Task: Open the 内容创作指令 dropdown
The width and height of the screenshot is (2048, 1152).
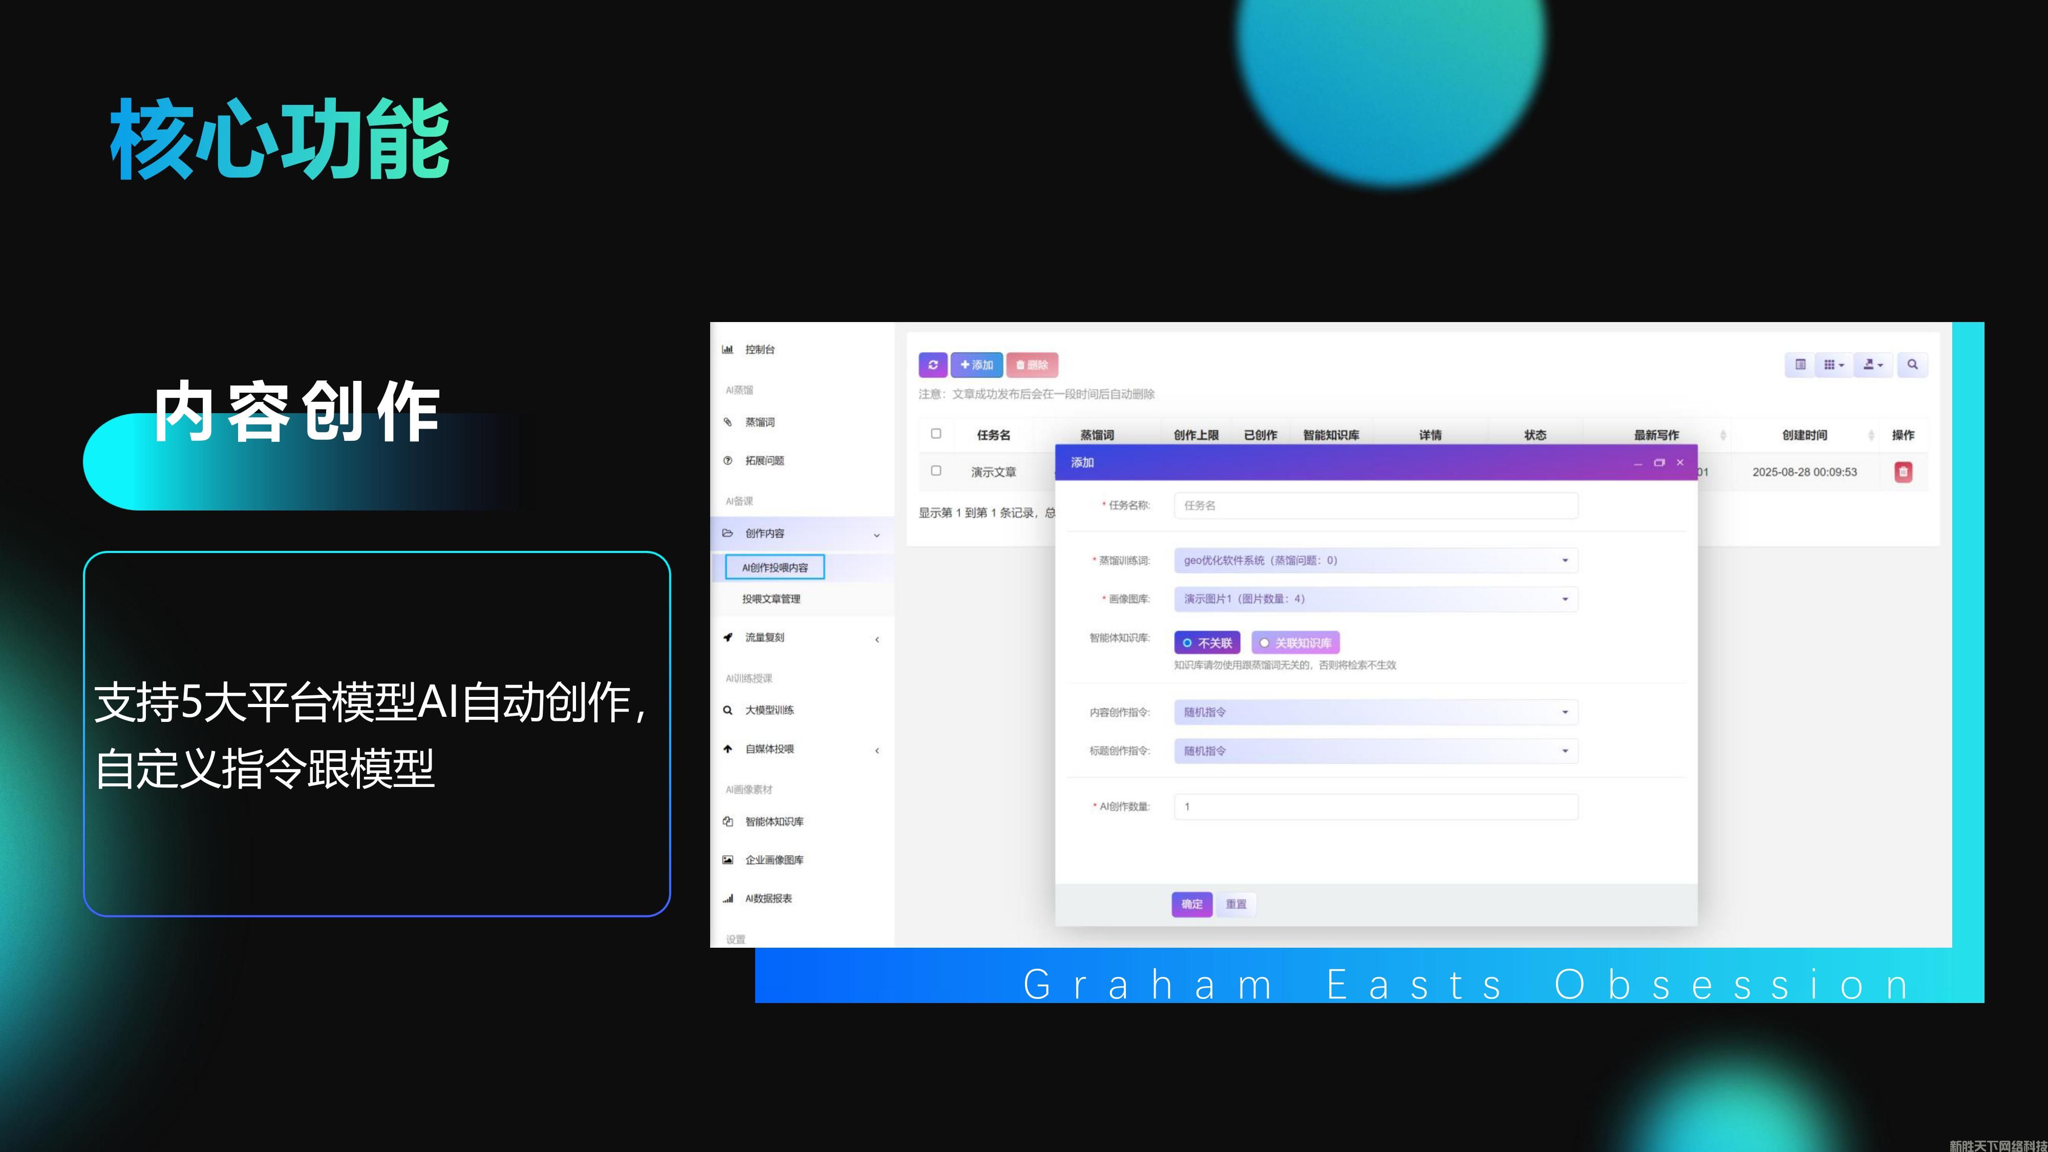Action: pyautogui.click(x=1375, y=712)
